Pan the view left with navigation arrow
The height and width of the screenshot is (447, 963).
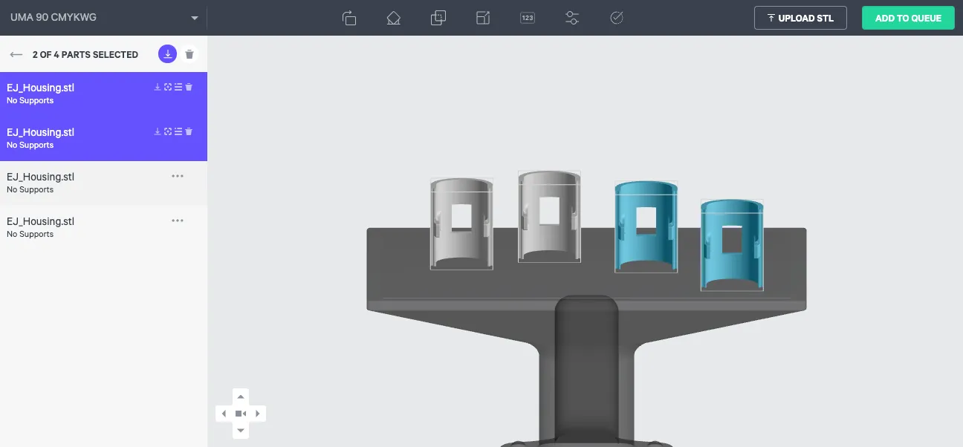click(224, 414)
